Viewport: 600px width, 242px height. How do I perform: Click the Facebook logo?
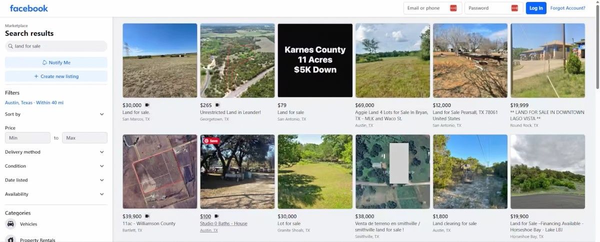pos(29,8)
